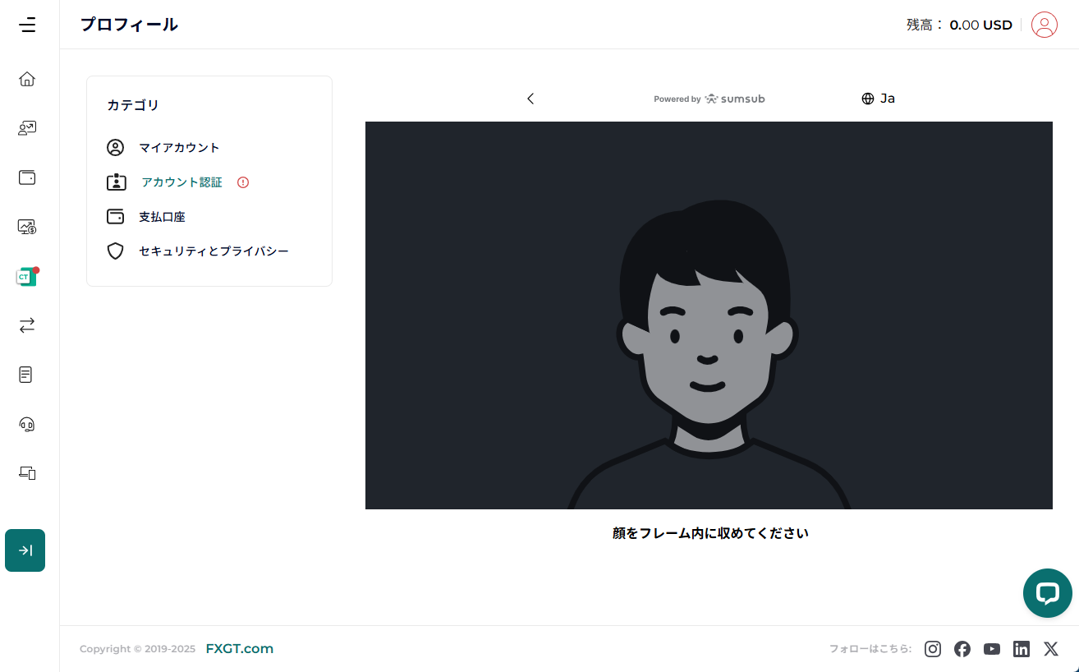Image resolution: width=1079 pixels, height=672 pixels.
Task: Open the headset support icon
Action: (x=27, y=424)
